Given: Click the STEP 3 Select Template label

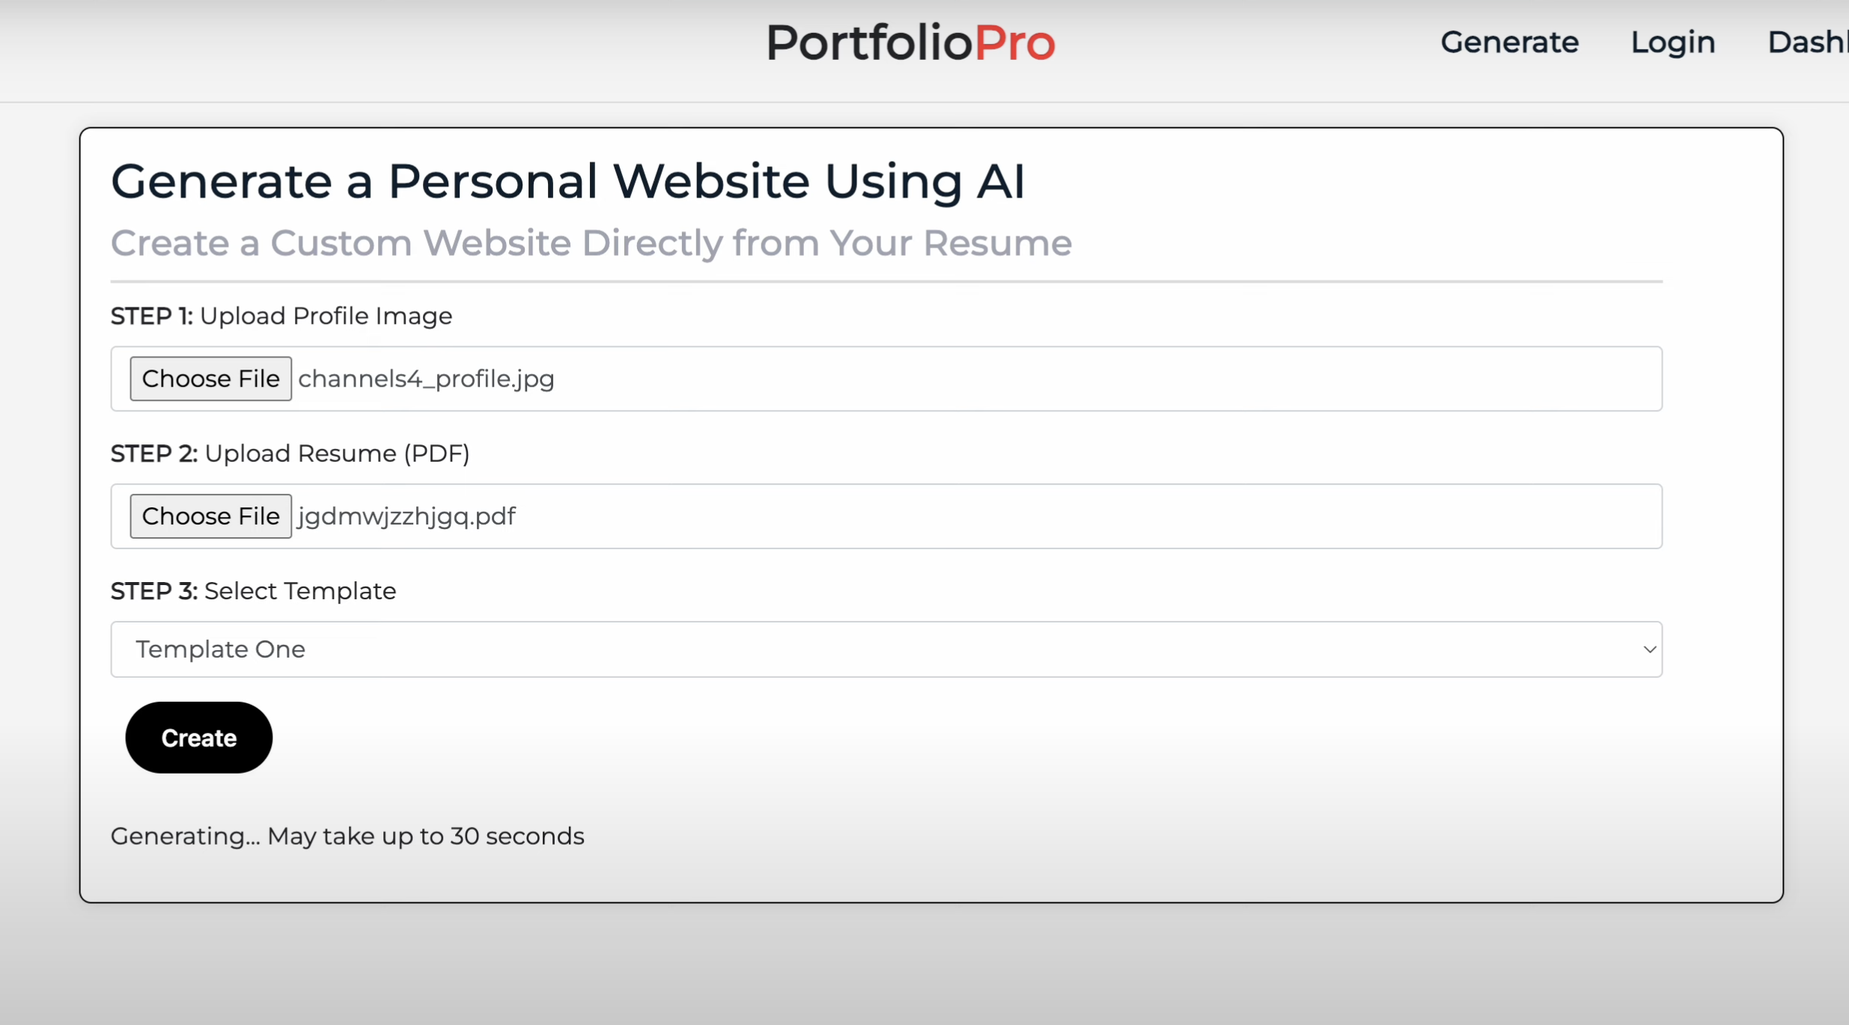Looking at the screenshot, I should coord(254,592).
